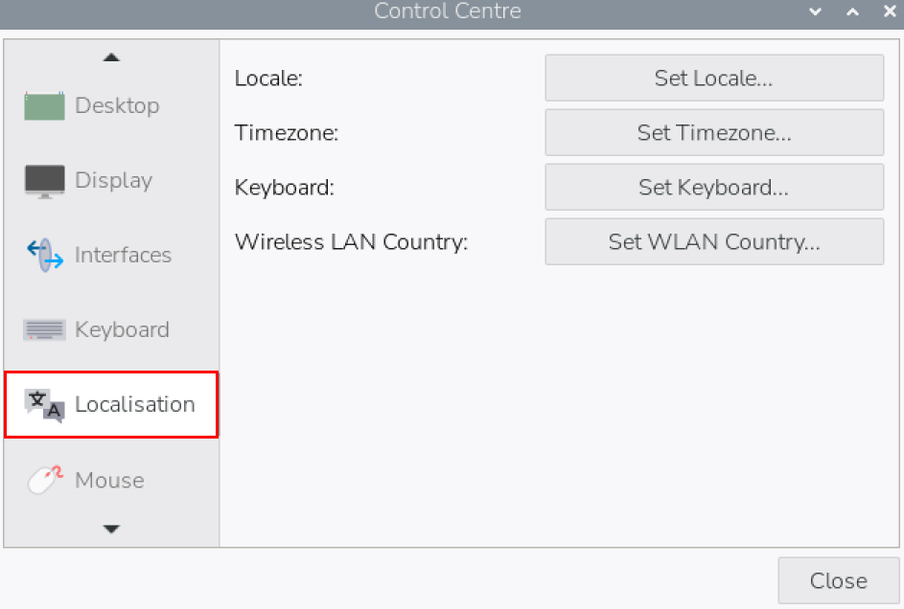Click the Desktop sidebar icon
Screen dimensions: 904x609
pos(44,105)
